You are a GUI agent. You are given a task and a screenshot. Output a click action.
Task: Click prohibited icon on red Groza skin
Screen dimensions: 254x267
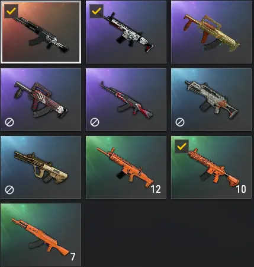9,122
